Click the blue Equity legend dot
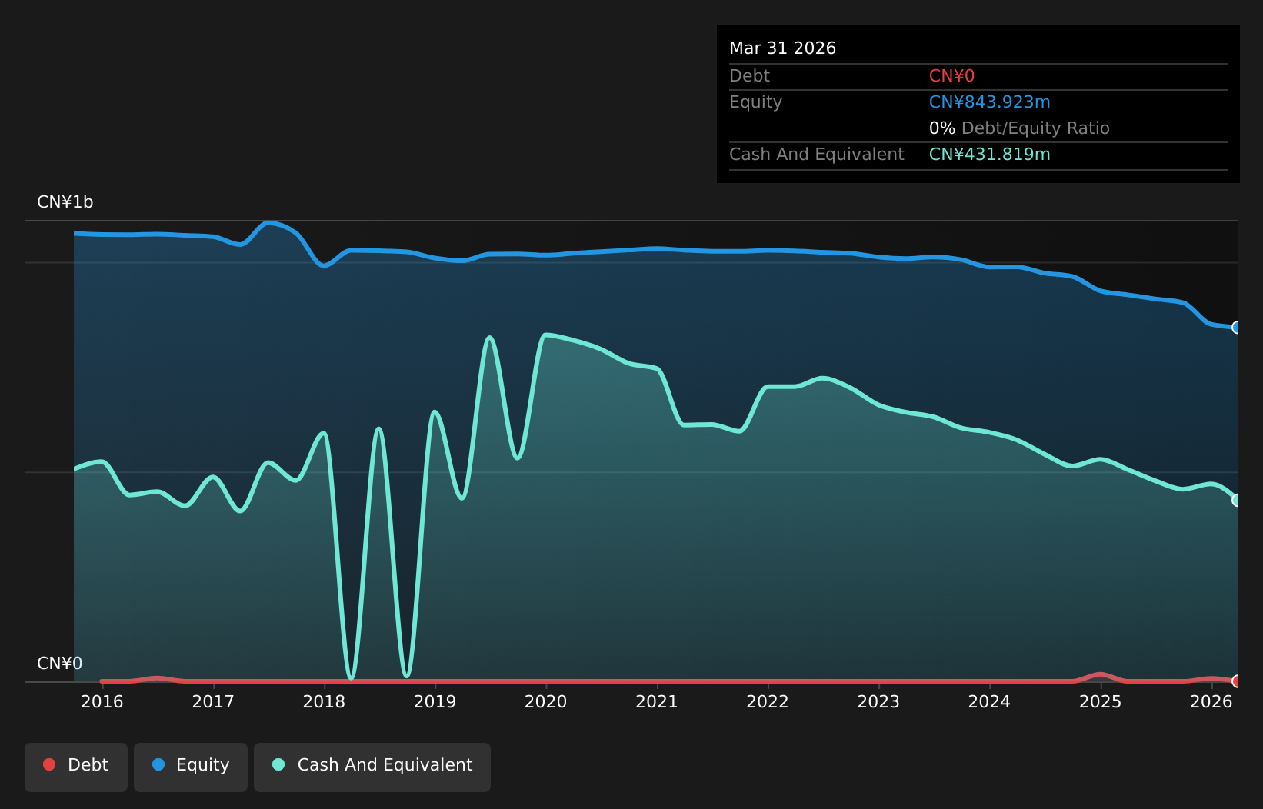Image resolution: width=1263 pixels, height=809 pixels. click(158, 764)
